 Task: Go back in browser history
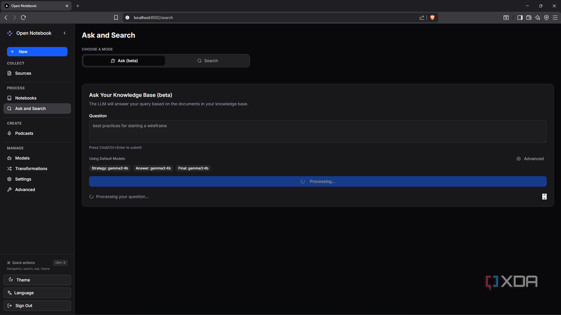point(6,18)
